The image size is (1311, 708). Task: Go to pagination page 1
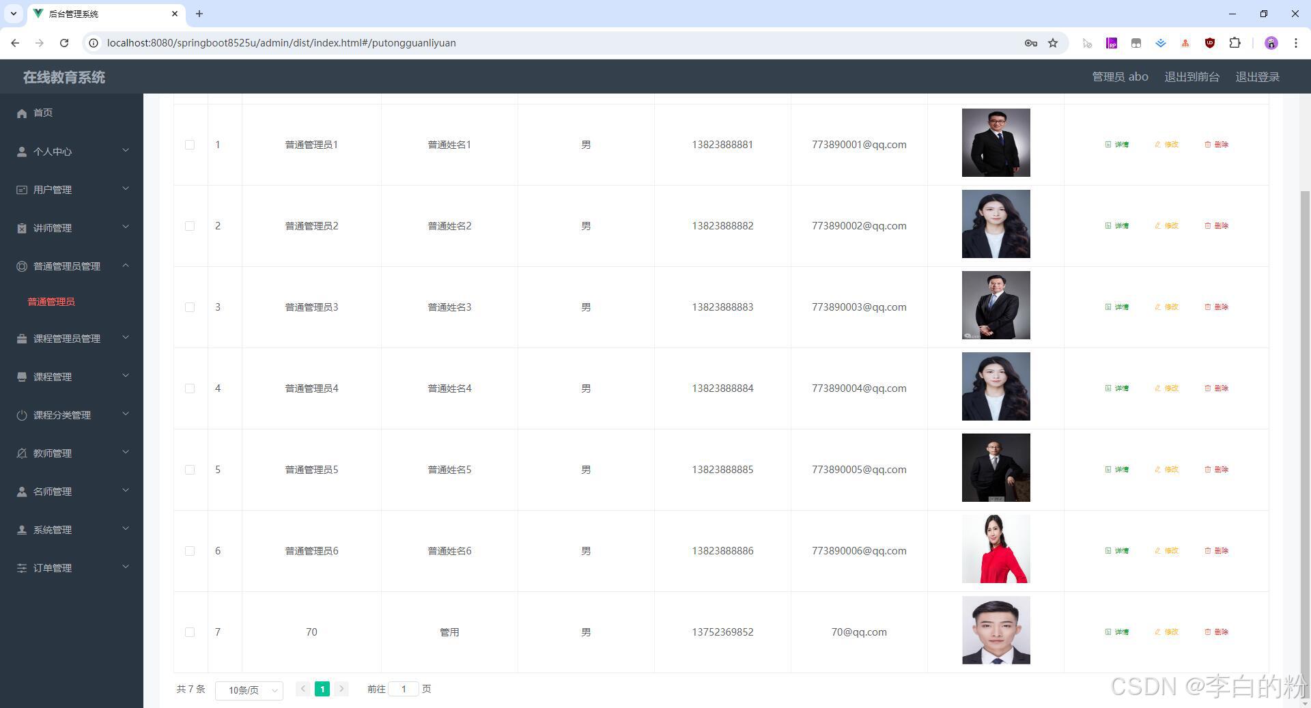322,689
